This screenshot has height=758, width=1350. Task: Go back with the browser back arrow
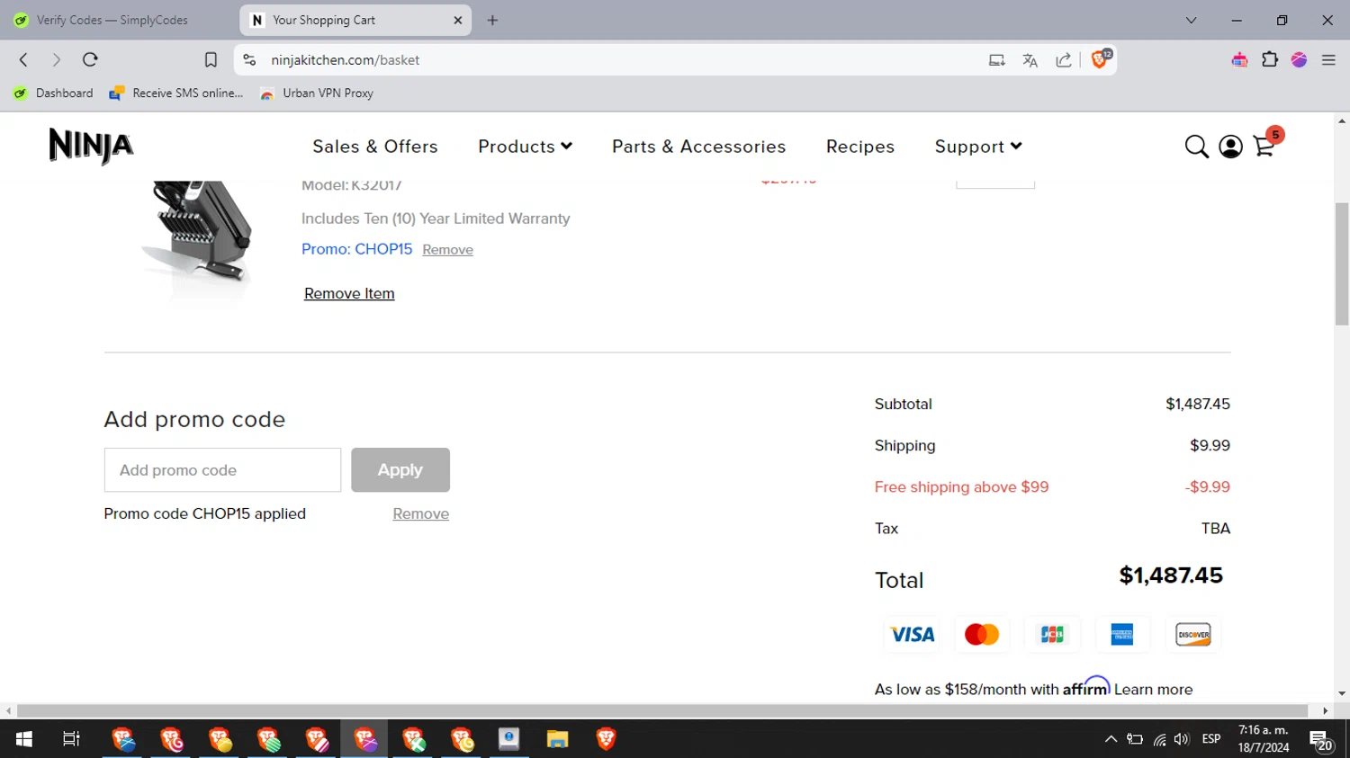coord(24,60)
